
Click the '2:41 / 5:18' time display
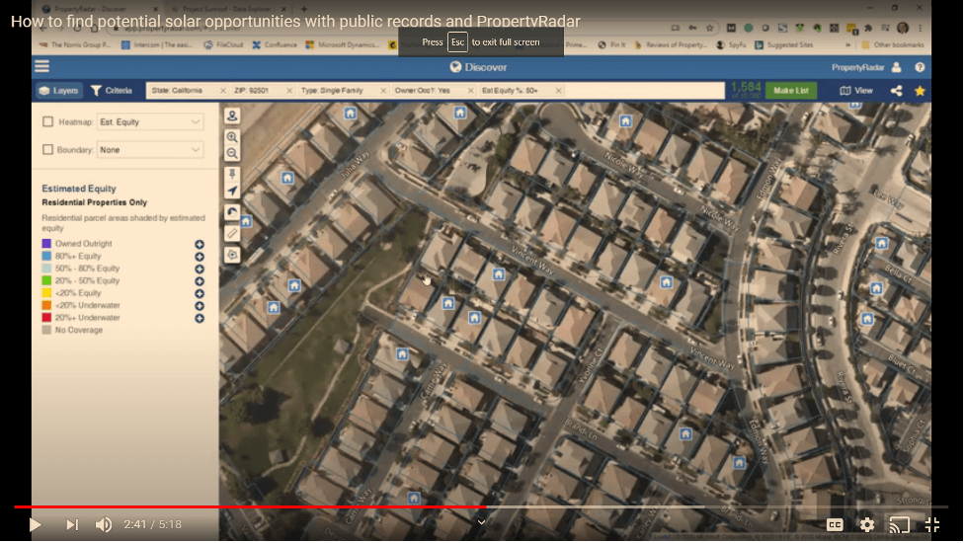click(153, 524)
